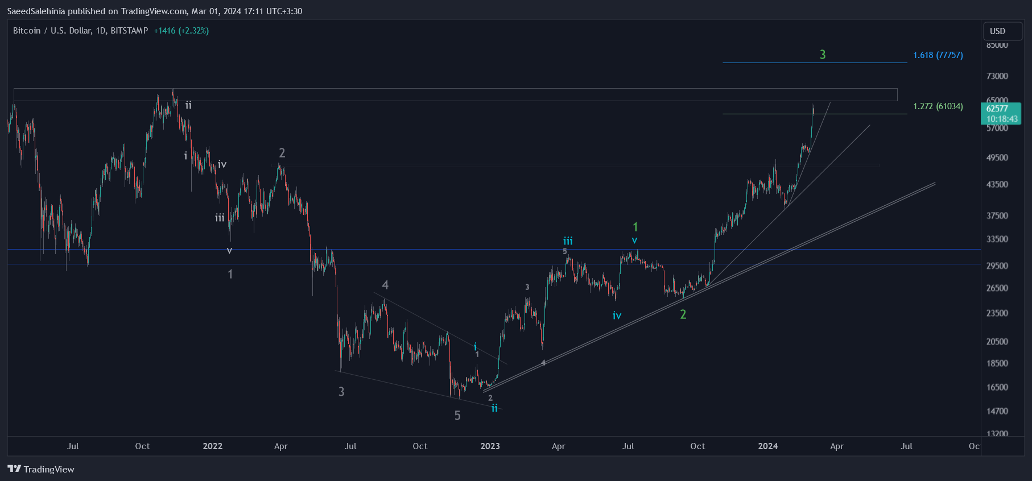
Task: Click the 29500 price axis label
Action: pyautogui.click(x=997, y=266)
